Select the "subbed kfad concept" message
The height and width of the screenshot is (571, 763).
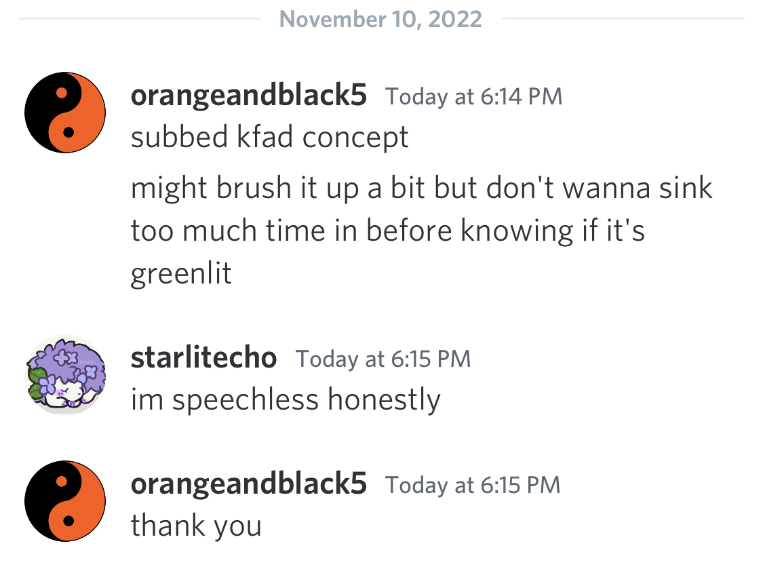point(269,137)
